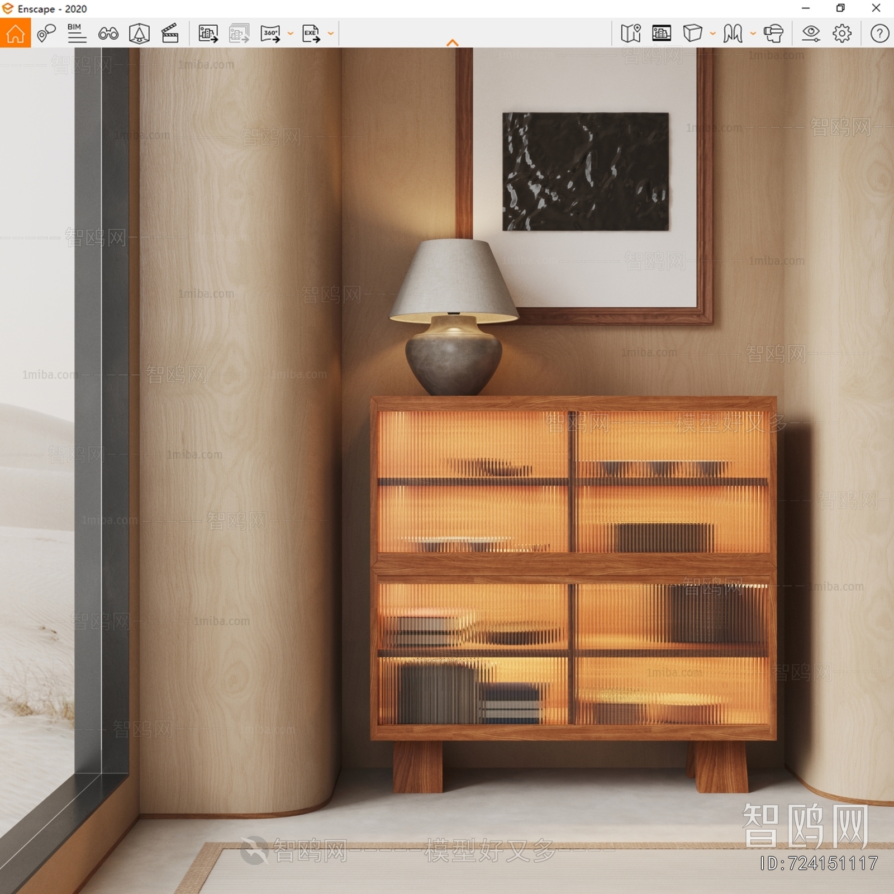Expand the 360 panorama dropdown arrow
894x894 pixels.
(291, 34)
